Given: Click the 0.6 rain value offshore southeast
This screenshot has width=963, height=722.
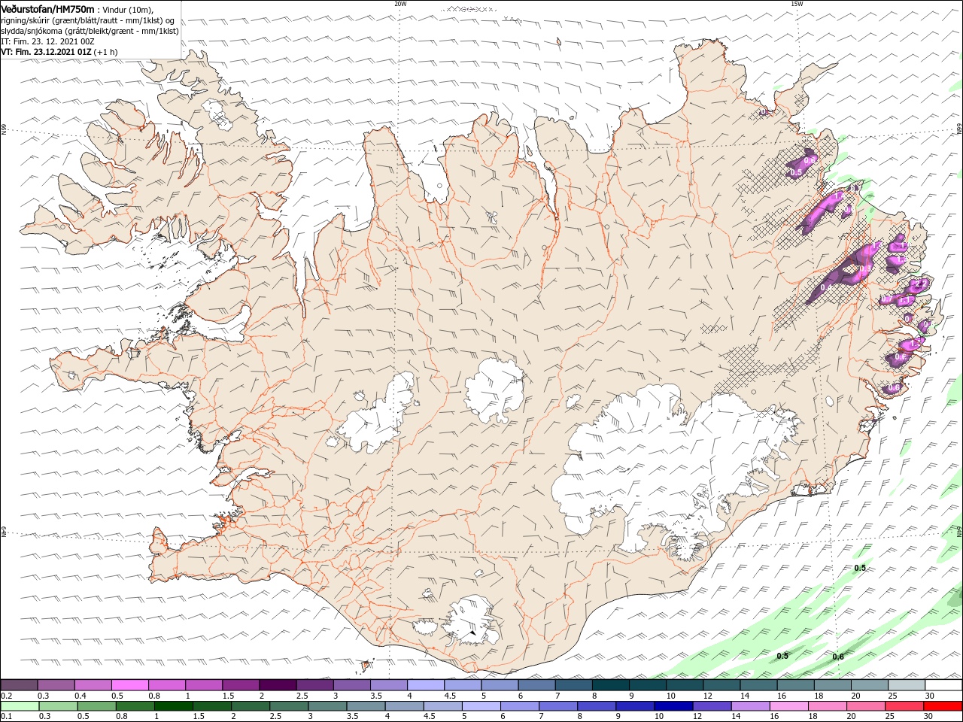Looking at the screenshot, I should pos(838,657).
